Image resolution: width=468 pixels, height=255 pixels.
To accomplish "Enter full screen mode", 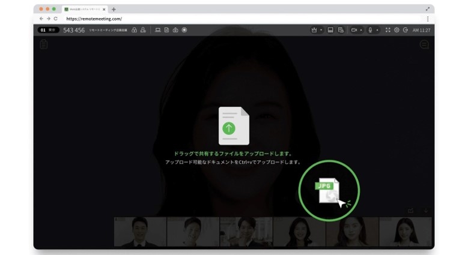I will coord(387,30).
